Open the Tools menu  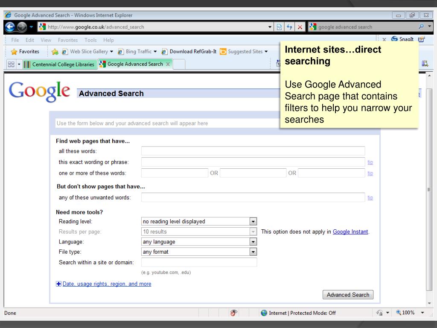(x=90, y=40)
